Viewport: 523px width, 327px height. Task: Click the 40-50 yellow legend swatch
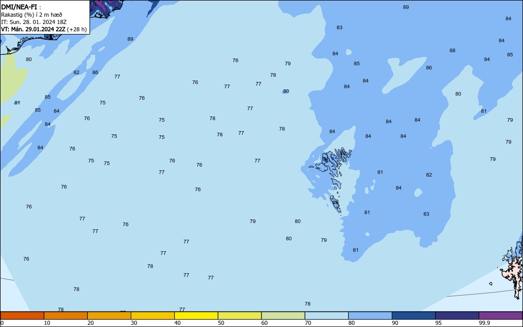[196, 316]
